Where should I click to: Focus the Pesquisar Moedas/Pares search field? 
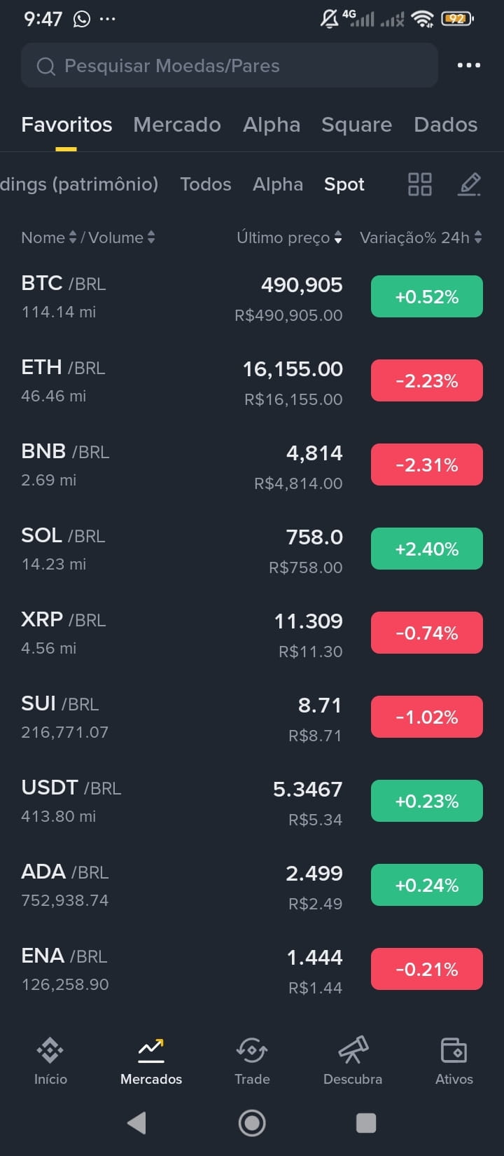coord(230,65)
